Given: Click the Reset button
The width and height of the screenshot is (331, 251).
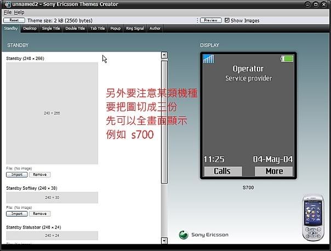Looking at the screenshot, I should click(x=14, y=20).
